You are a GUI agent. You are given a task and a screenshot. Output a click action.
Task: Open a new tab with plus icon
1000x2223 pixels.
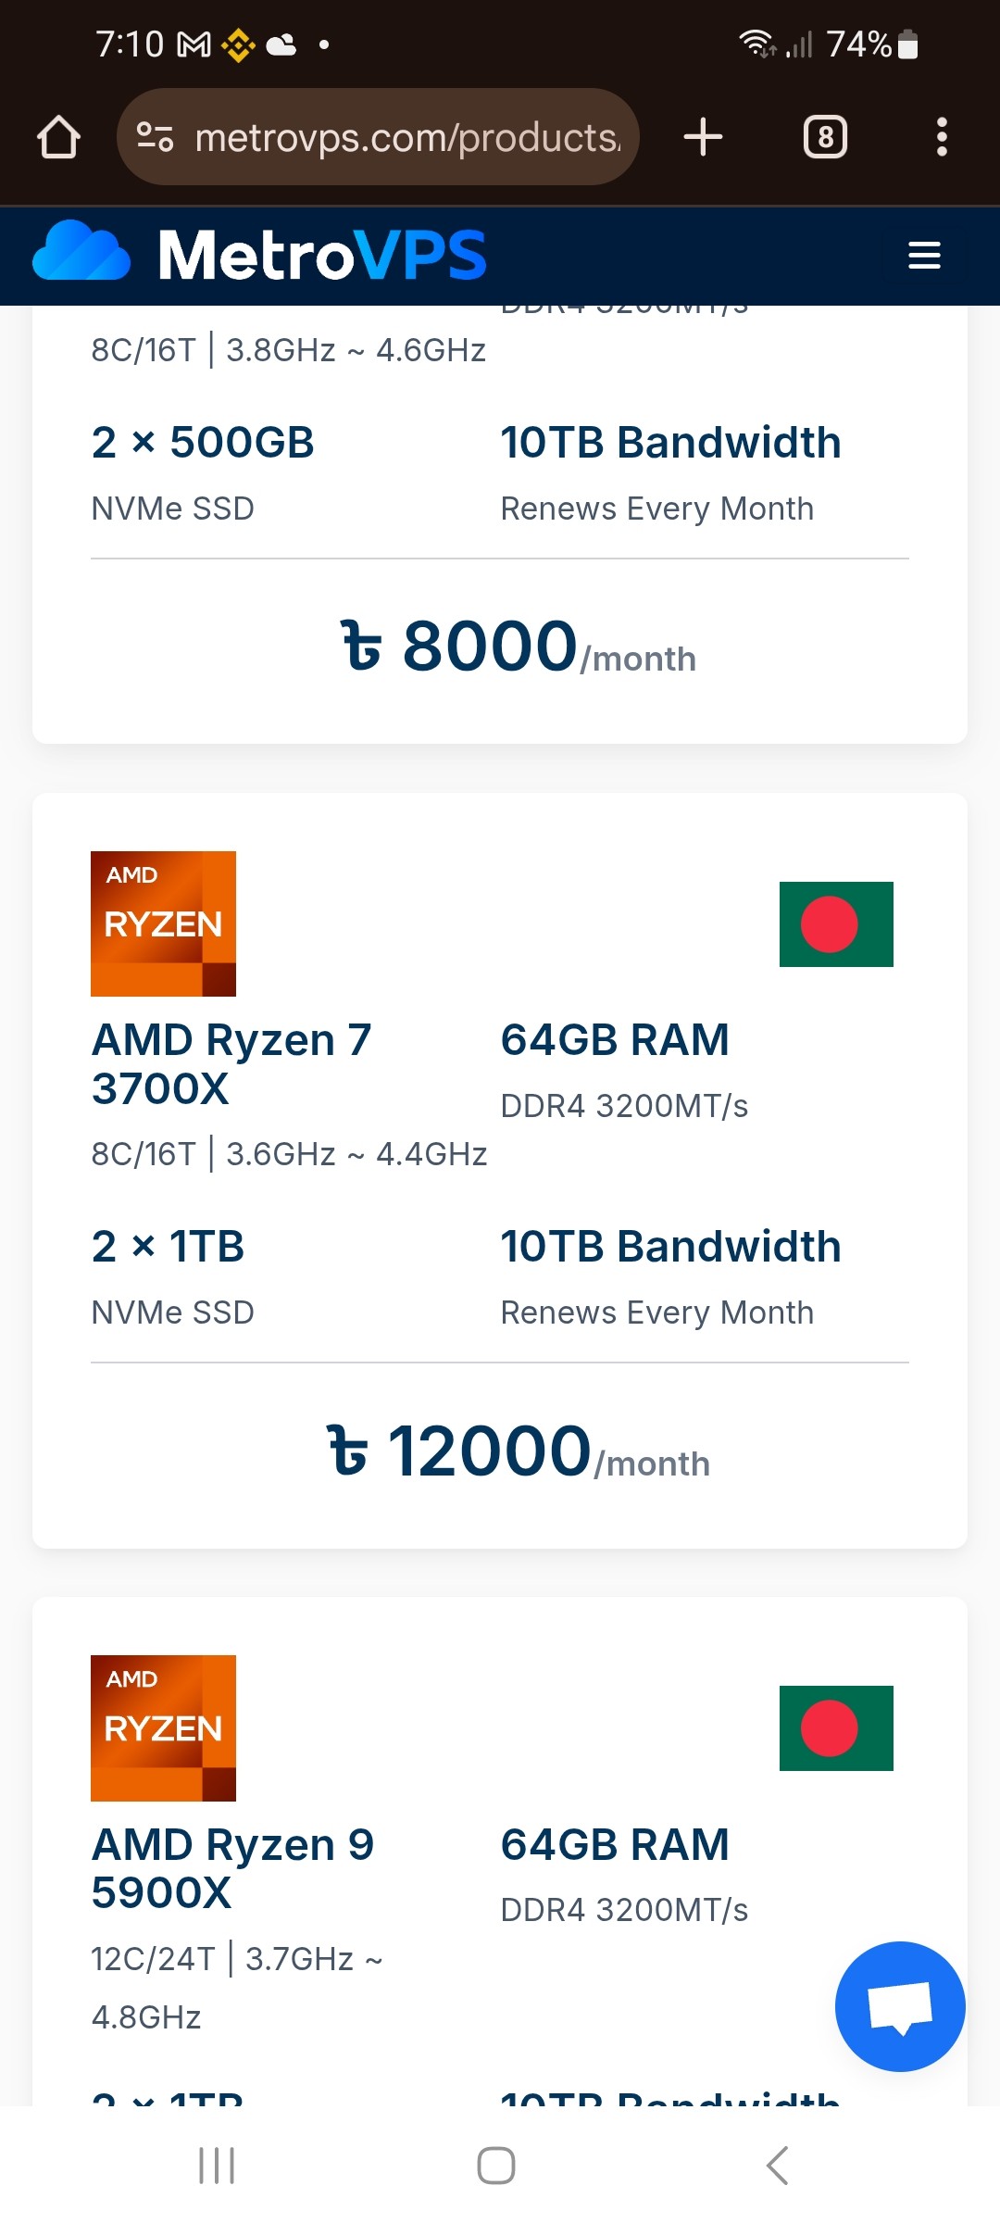click(703, 137)
